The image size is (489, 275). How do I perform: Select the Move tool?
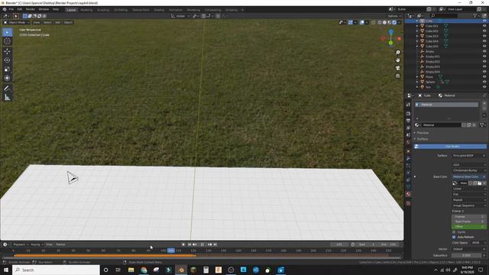[x=7, y=51]
